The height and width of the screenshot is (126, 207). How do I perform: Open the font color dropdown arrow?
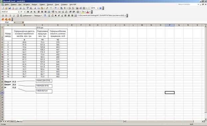90,12
